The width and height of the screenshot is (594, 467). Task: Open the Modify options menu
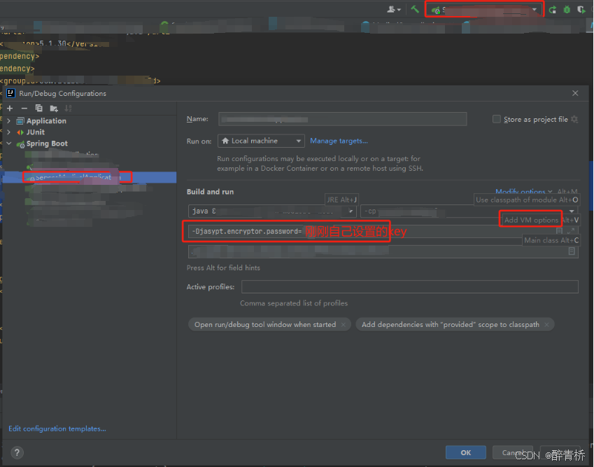pos(523,191)
